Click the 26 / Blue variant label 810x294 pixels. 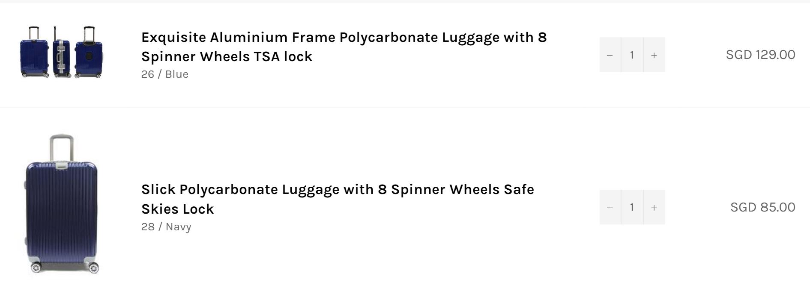tap(165, 74)
